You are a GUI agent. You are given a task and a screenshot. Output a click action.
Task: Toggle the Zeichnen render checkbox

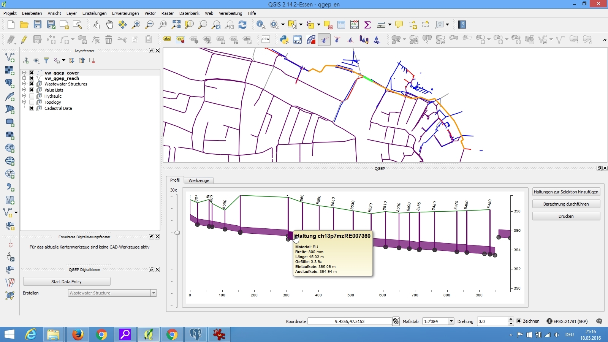(519, 321)
